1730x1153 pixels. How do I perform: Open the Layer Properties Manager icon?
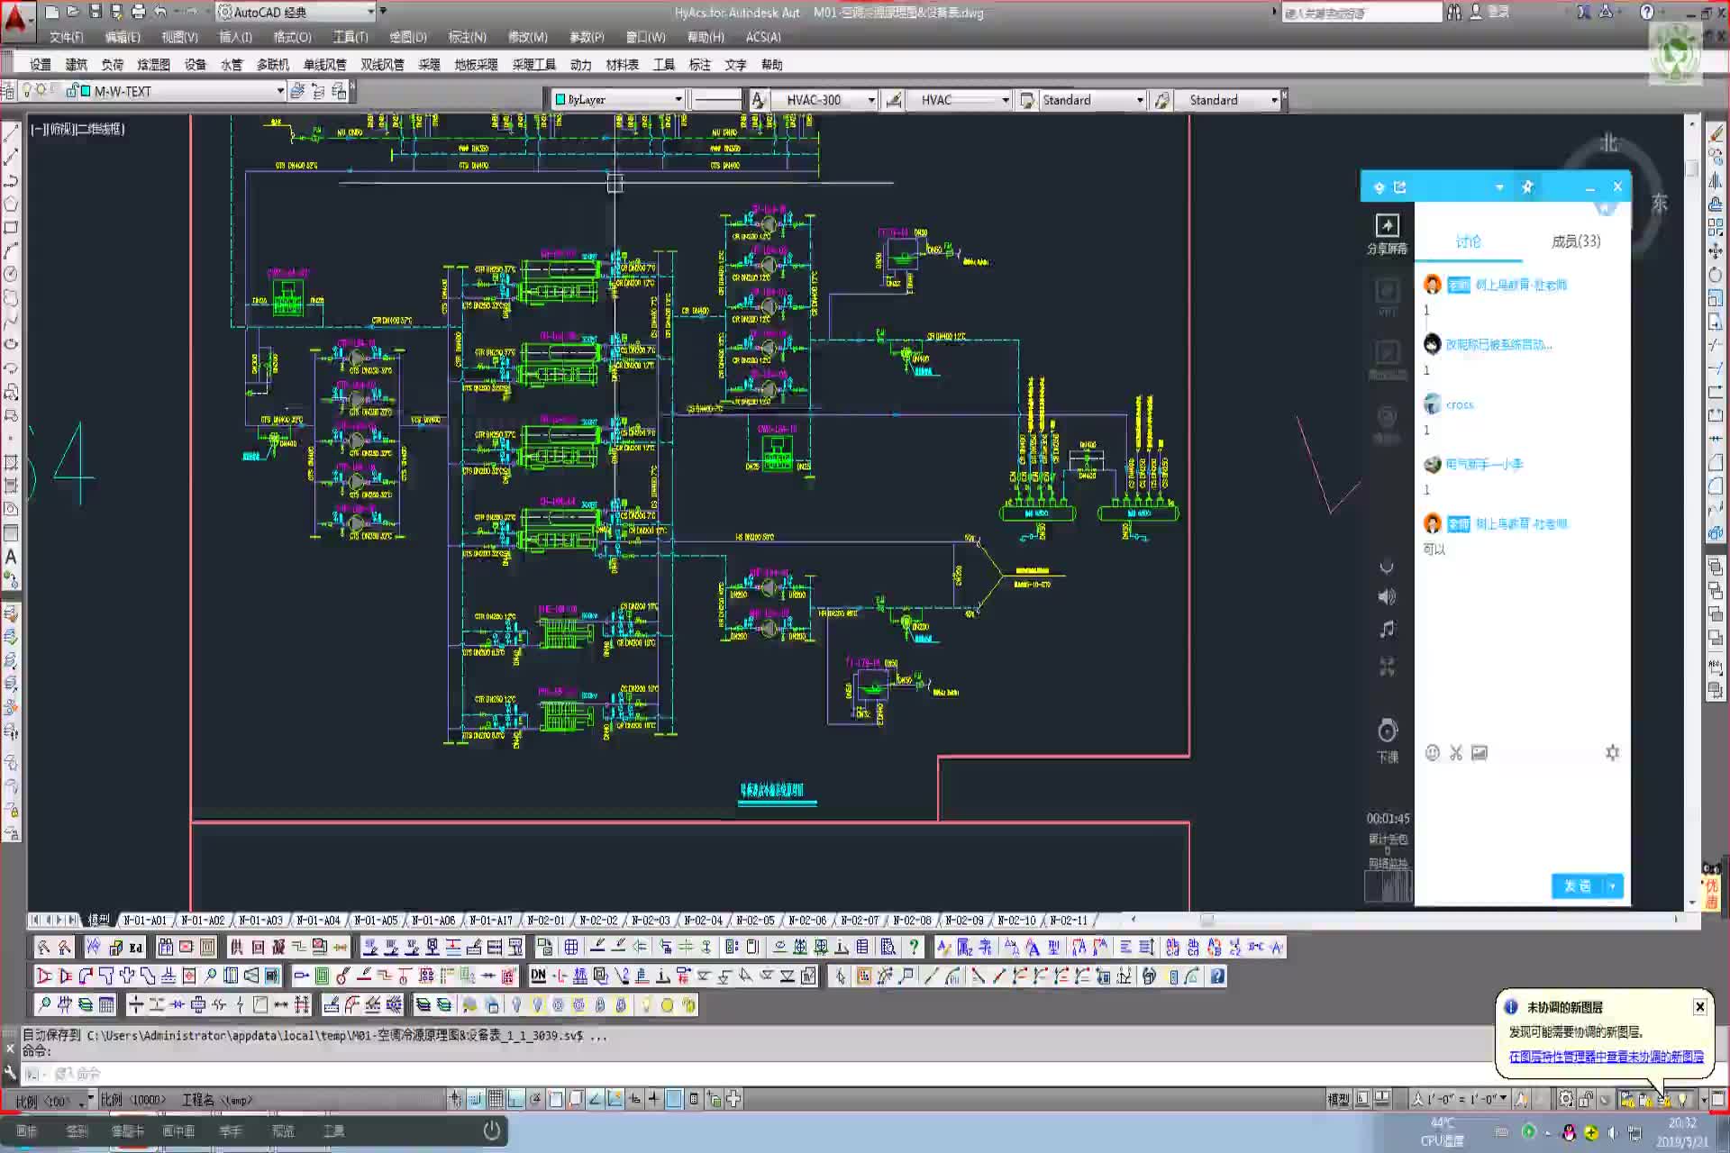pyautogui.click(x=8, y=91)
